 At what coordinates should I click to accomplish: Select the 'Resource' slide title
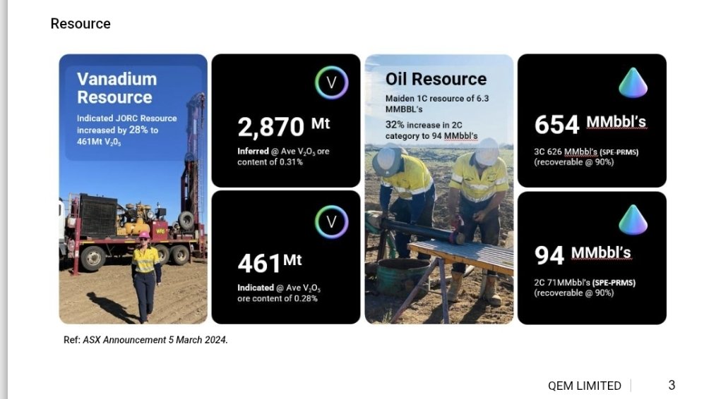point(80,24)
